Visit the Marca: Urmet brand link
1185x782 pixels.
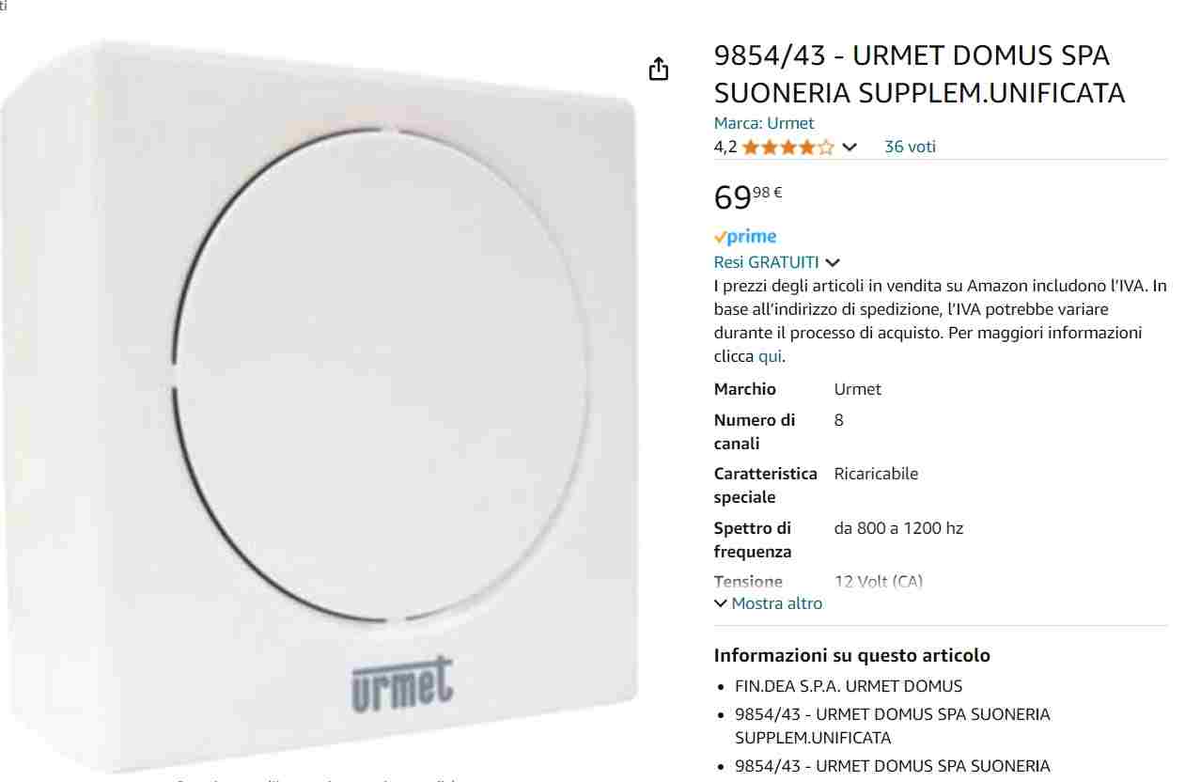764,123
